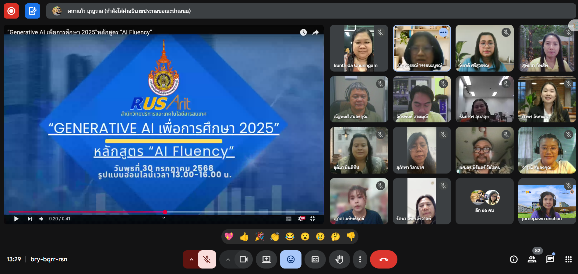Click mute icon on จารุณี สนองคุณ tile
The width and height of the screenshot is (578, 274).
coord(569,134)
